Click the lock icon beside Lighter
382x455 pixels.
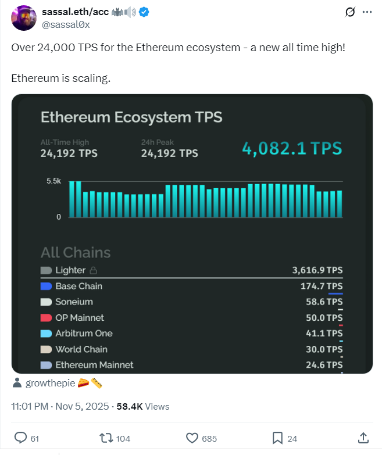click(x=93, y=270)
